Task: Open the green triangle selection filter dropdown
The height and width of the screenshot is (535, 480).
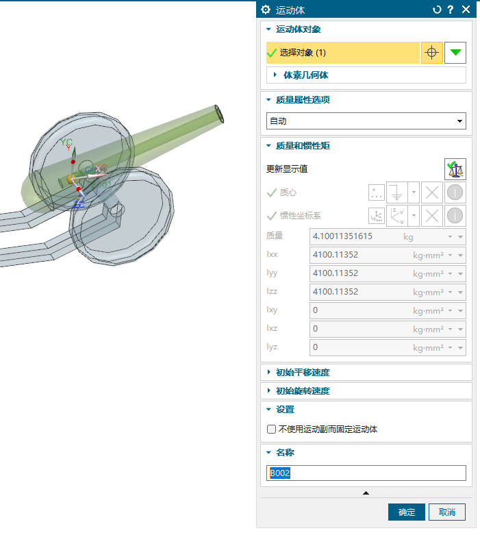Action: pyautogui.click(x=455, y=53)
